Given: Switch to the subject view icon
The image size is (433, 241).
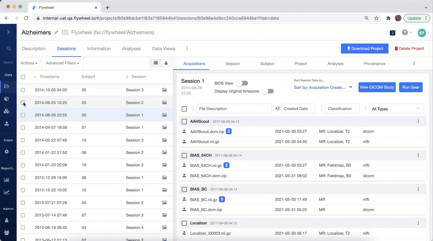Looking at the screenshot, I should pyautogui.click(x=166, y=63).
